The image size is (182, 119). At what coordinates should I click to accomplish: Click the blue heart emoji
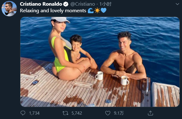click(104, 10)
